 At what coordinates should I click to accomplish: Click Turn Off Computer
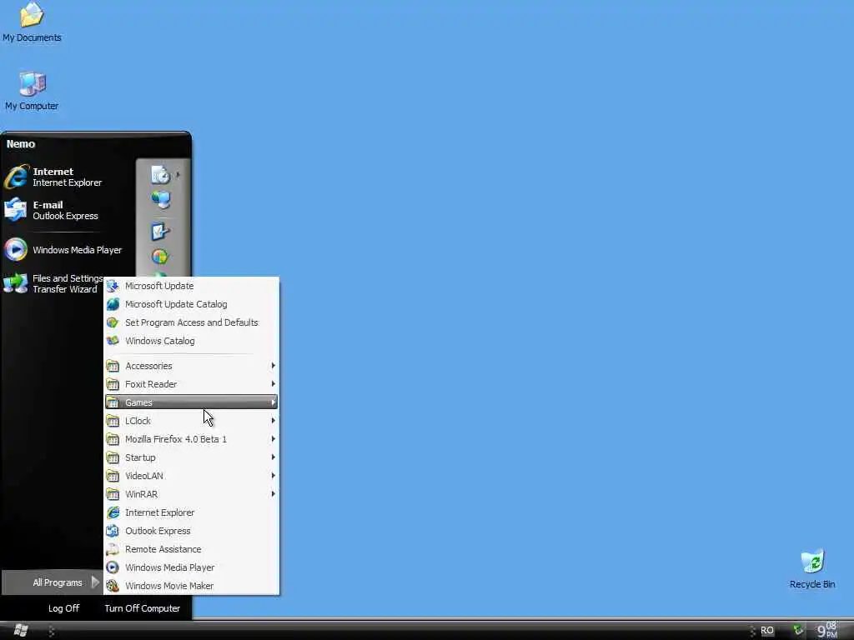[x=142, y=608]
